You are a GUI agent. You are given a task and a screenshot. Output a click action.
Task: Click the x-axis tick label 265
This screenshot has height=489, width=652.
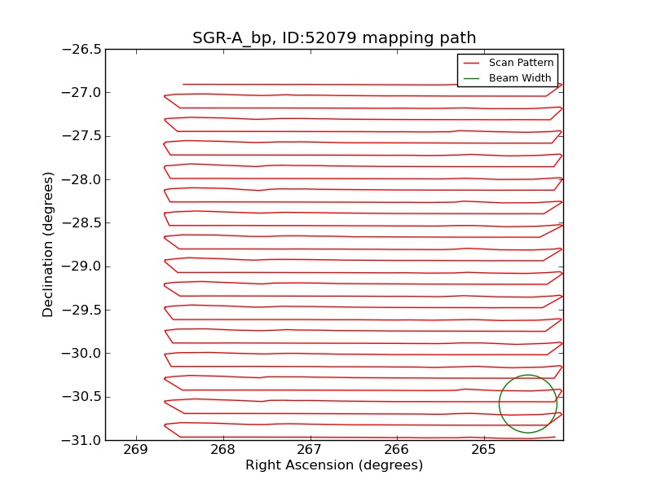click(484, 451)
